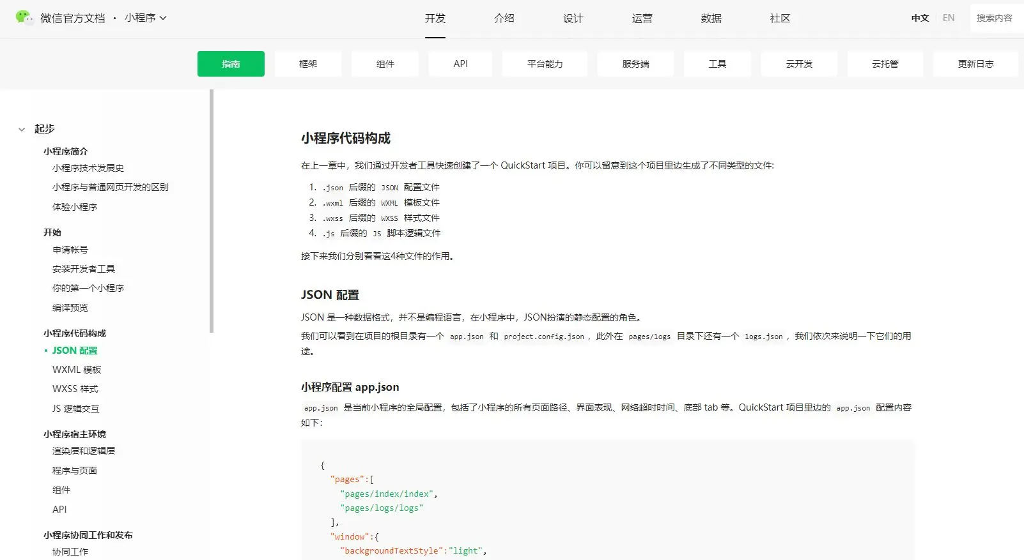Select 中文 language option

(920, 18)
